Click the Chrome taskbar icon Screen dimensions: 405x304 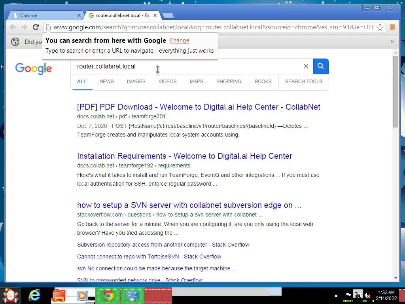point(108,296)
